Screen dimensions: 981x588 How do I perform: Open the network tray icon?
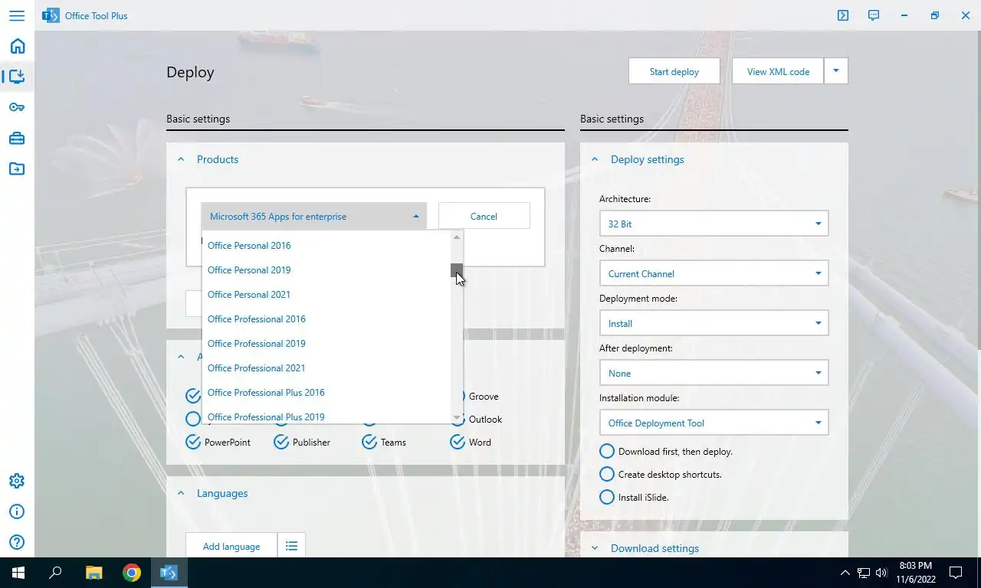[864, 573]
